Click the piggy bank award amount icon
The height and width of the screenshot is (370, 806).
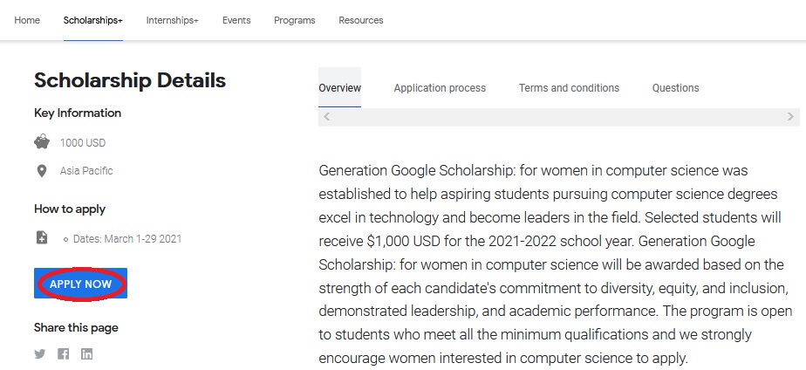42,142
